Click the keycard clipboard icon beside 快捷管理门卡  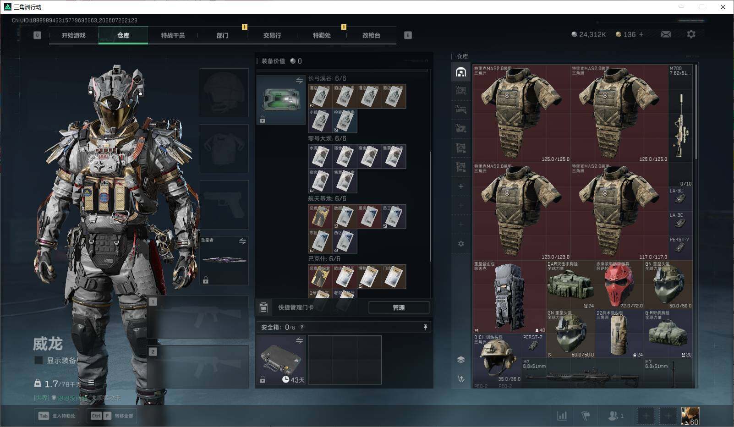click(263, 307)
